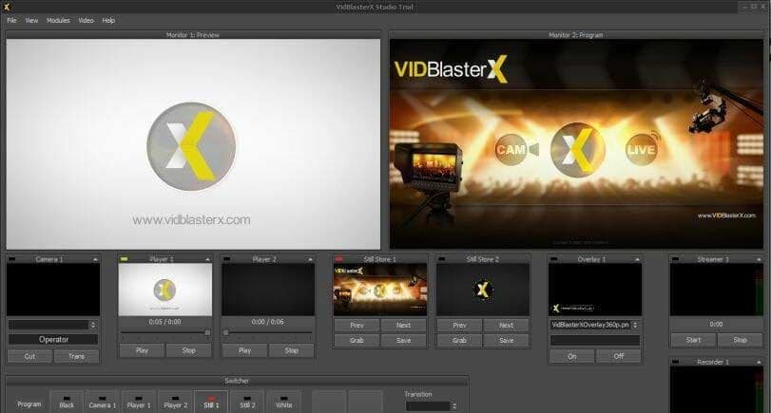Screen dimensions: 771x413
Task: Collapse the Player 2 module
Action: point(310,259)
